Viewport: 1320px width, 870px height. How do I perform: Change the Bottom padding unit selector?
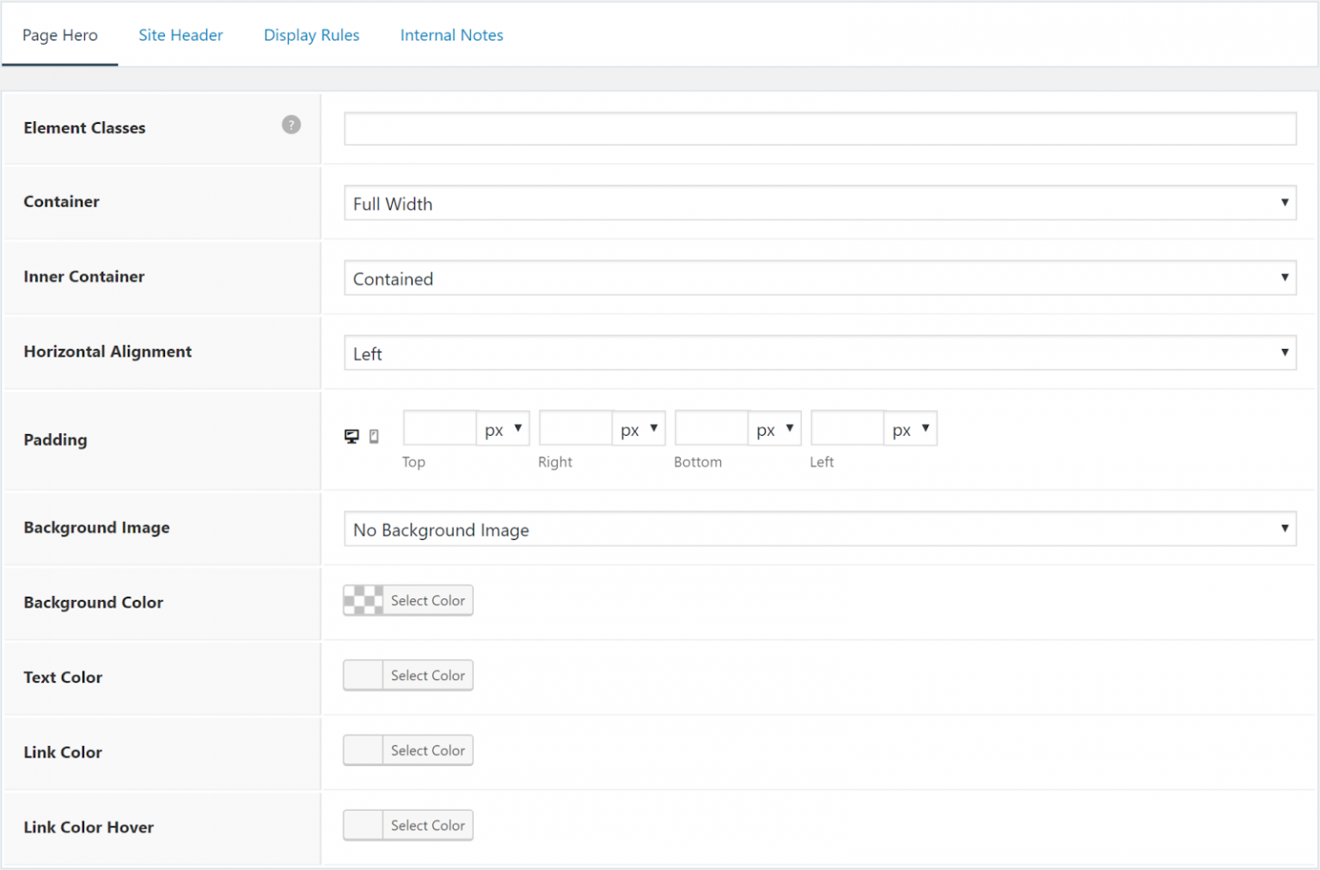(775, 429)
